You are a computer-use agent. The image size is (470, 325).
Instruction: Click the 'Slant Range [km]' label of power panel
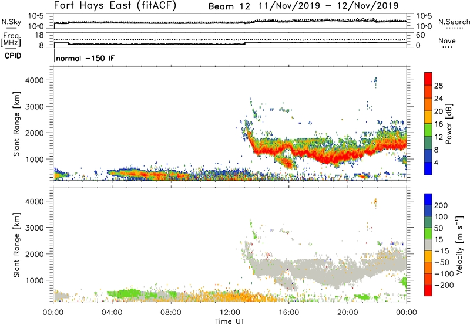coord(16,124)
